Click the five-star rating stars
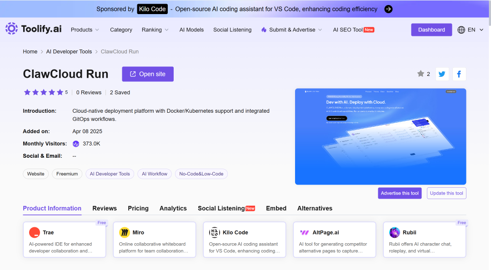The height and width of the screenshot is (270, 491). tap(44, 92)
